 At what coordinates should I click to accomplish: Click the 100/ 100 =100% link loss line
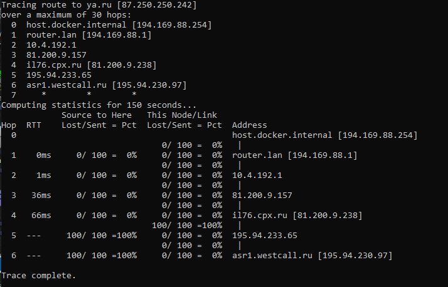point(187,226)
